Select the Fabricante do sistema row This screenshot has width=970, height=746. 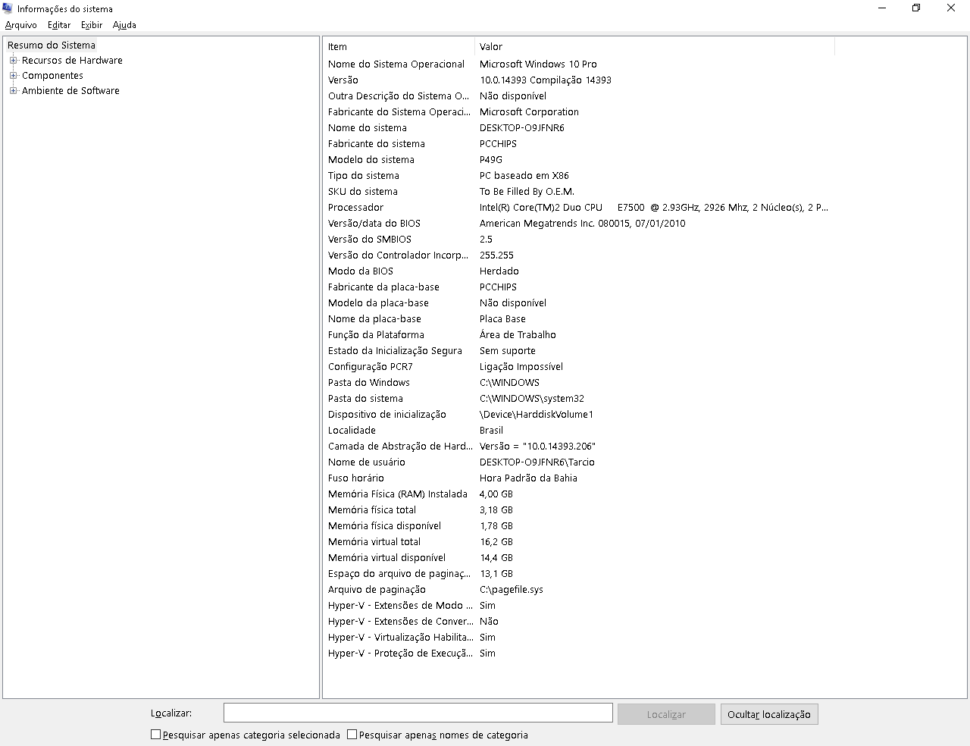pyautogui.click(x=579, y=144)
